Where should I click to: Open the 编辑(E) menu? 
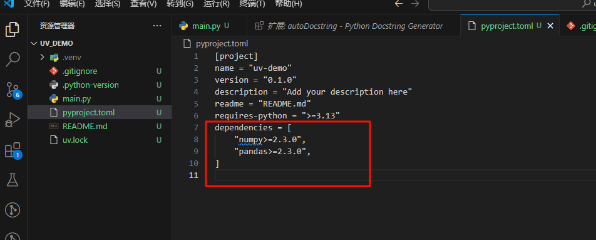[x=72, y=4]
